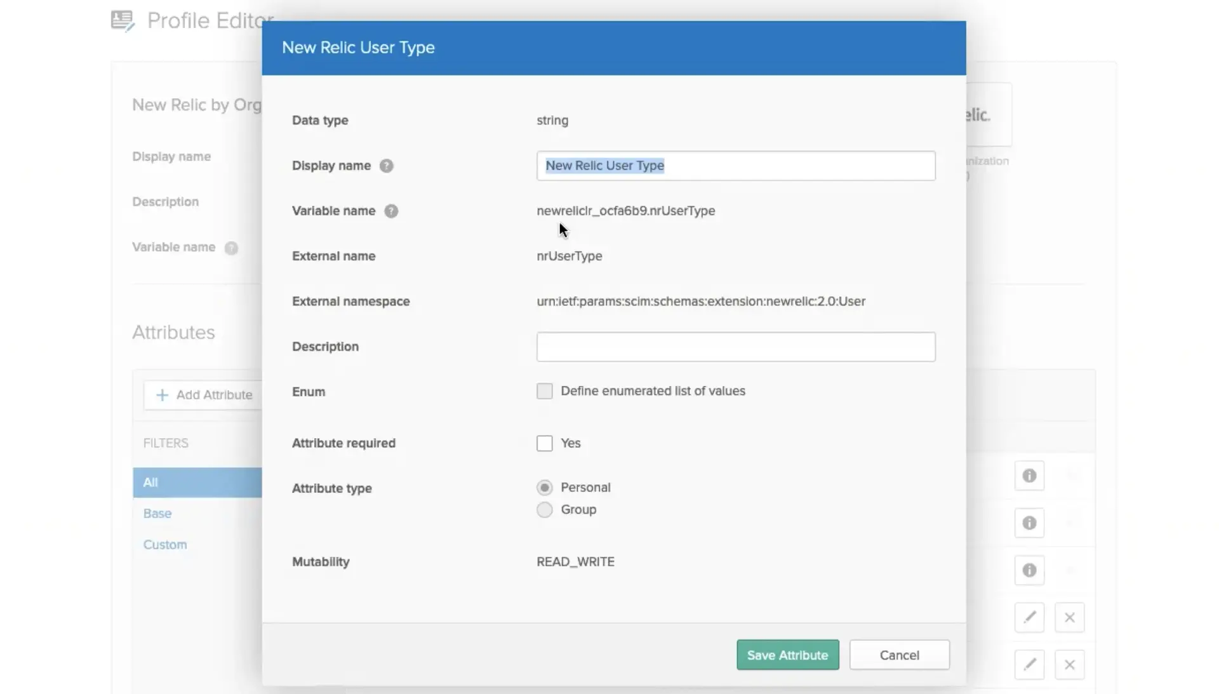Click the Save Attribute button
Screen dimensions: 1219x694
(787, 655)
